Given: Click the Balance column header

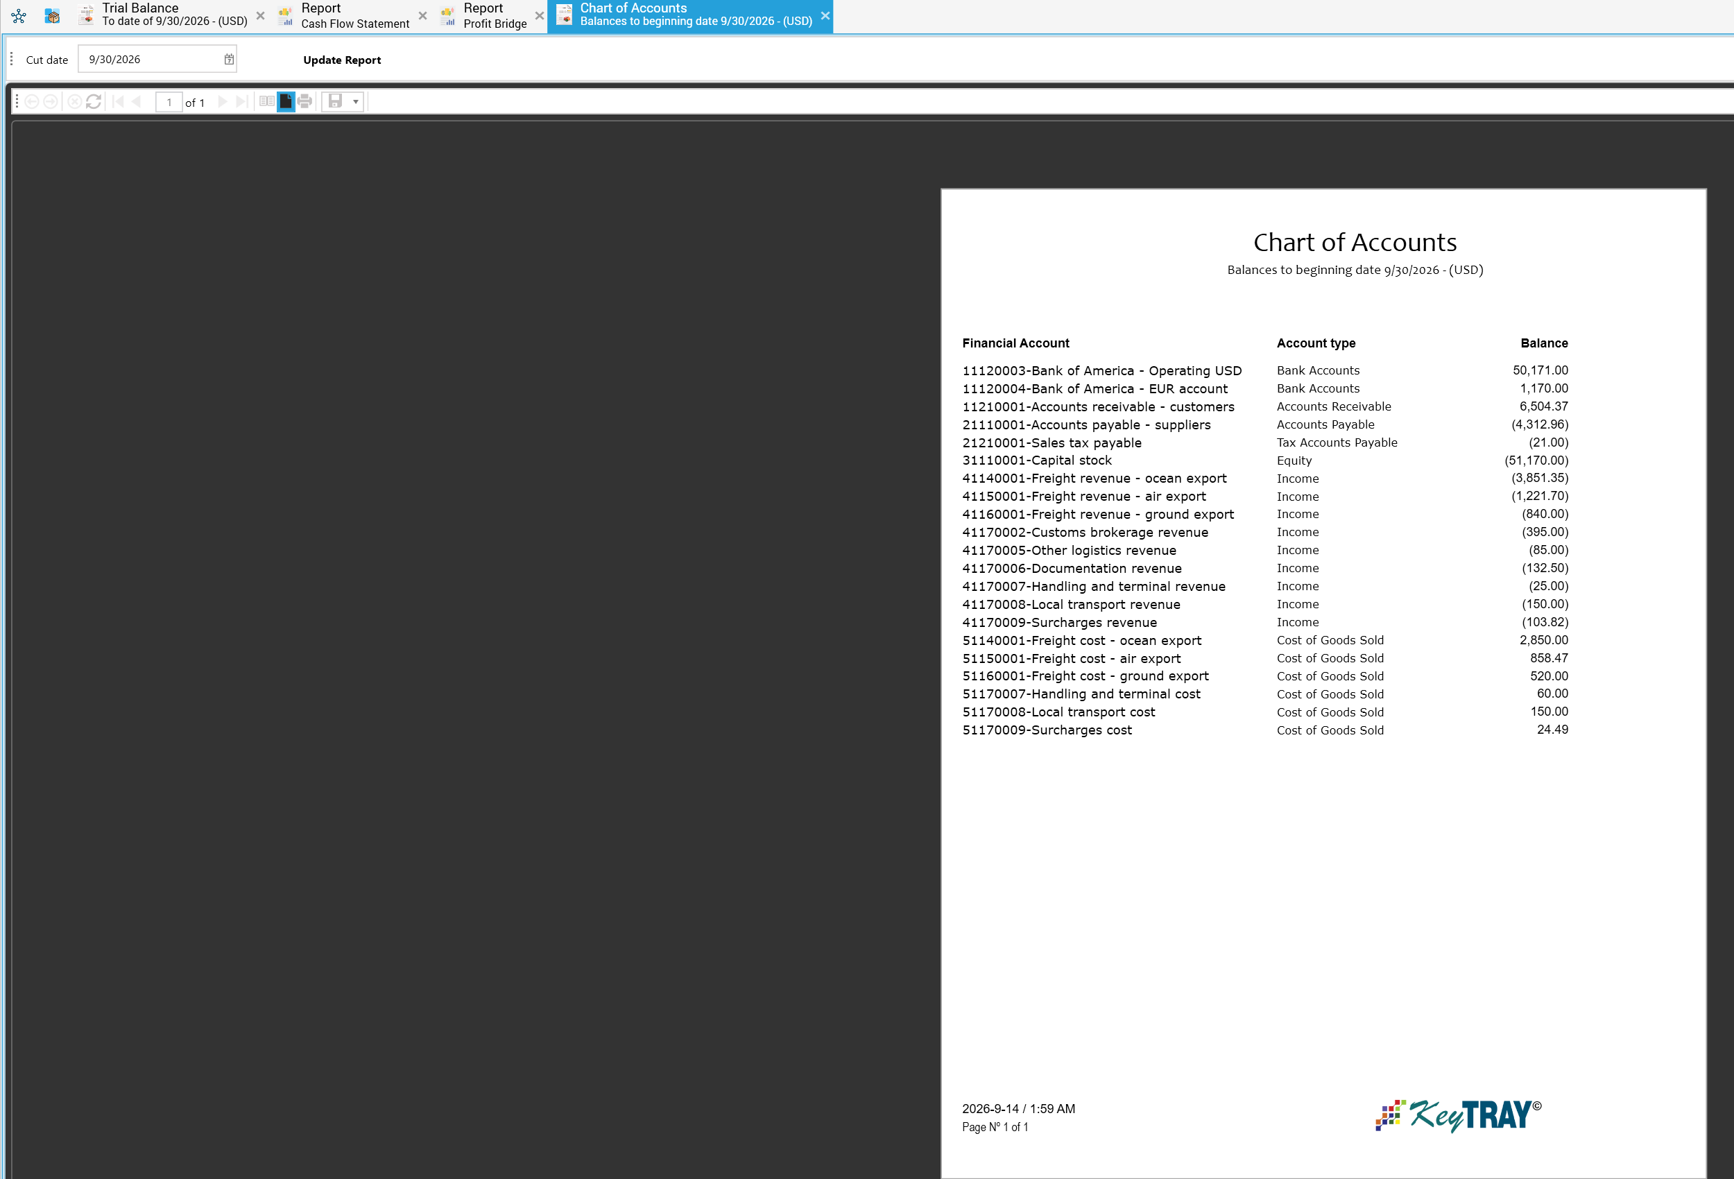Looking at the screenshot, I should point(1544,343).
